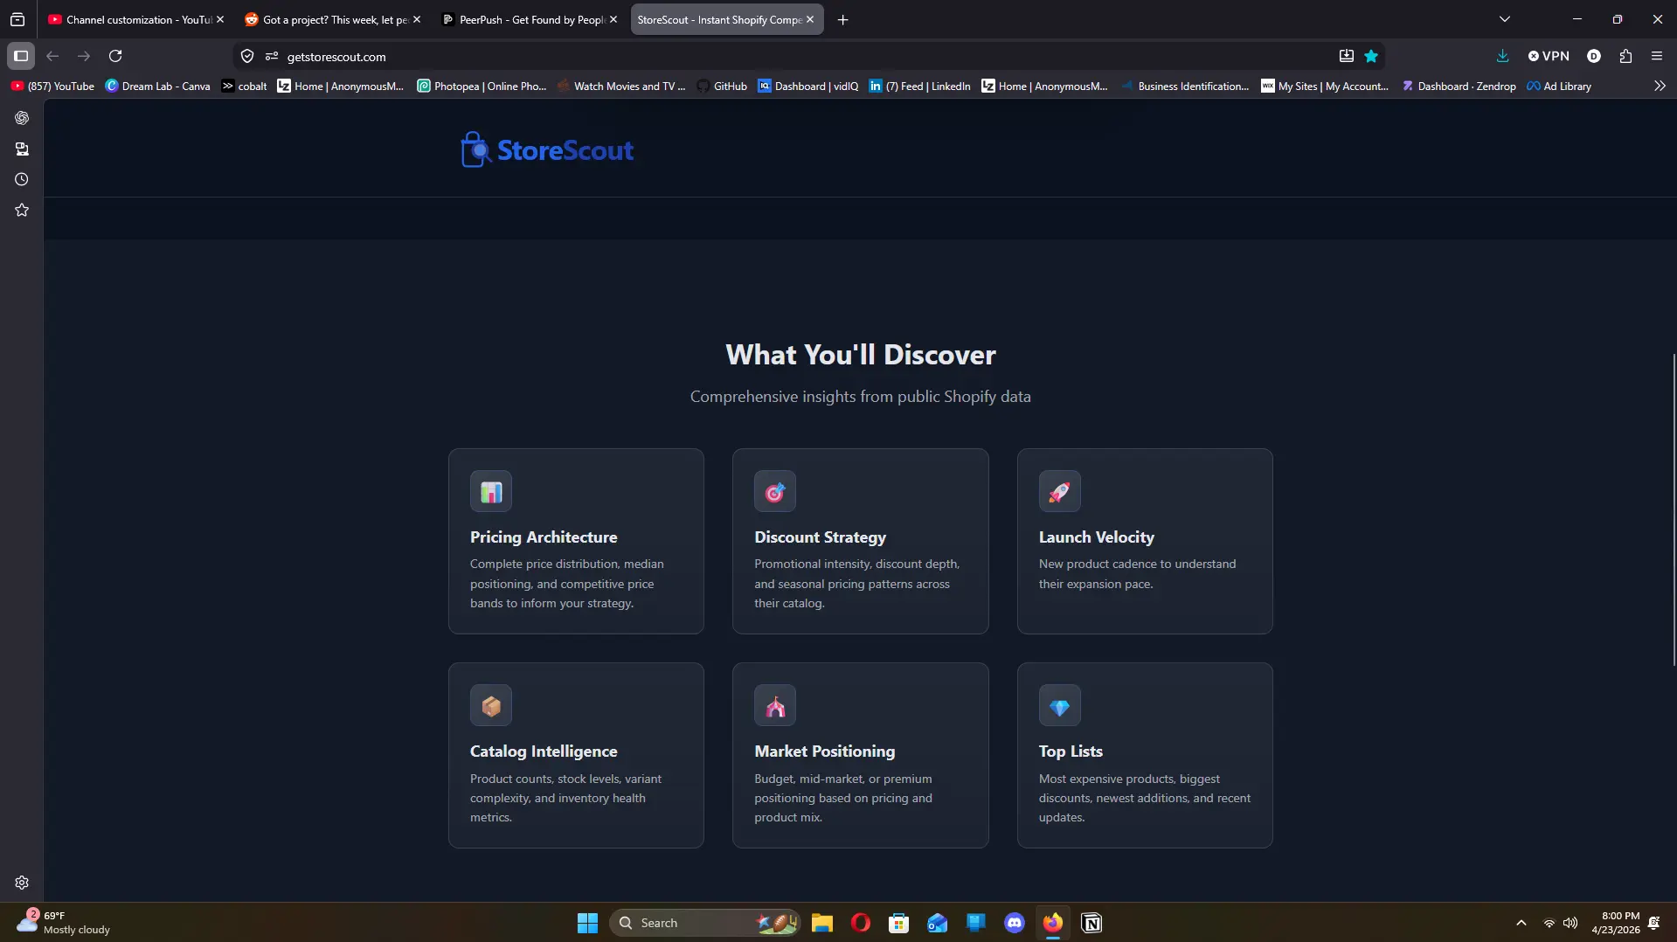Open sidebar settings gear
The width and height of the screenshot is (1677, 942).
[22, 883]
